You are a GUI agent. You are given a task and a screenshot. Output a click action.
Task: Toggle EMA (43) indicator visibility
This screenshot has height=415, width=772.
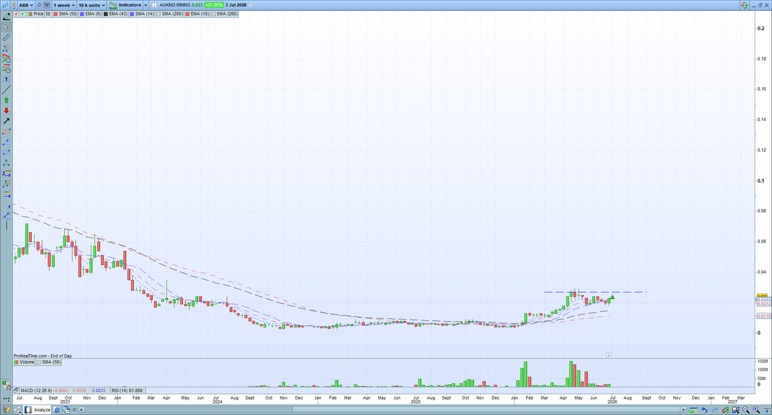(115, 14)
